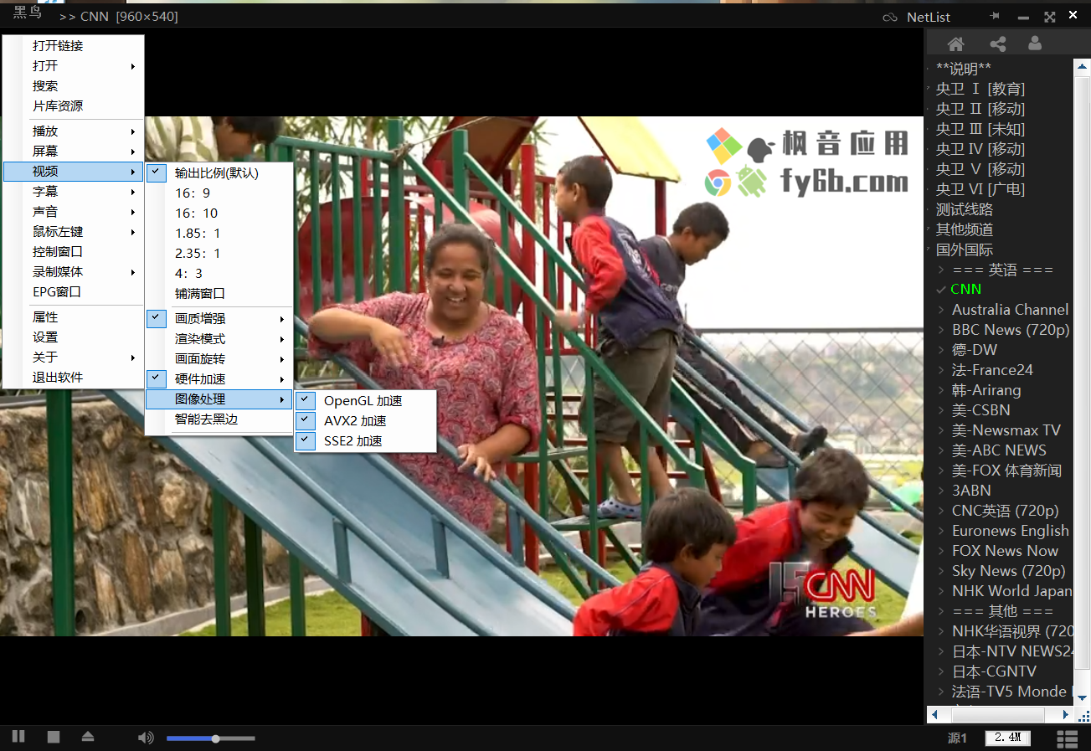Select NHK World Japan channel
This screenshot has width=1091, height=751.
(1011, 591)
